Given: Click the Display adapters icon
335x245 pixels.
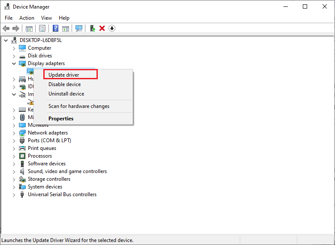Looking at the screenshot, I should (x=22, y=63).
